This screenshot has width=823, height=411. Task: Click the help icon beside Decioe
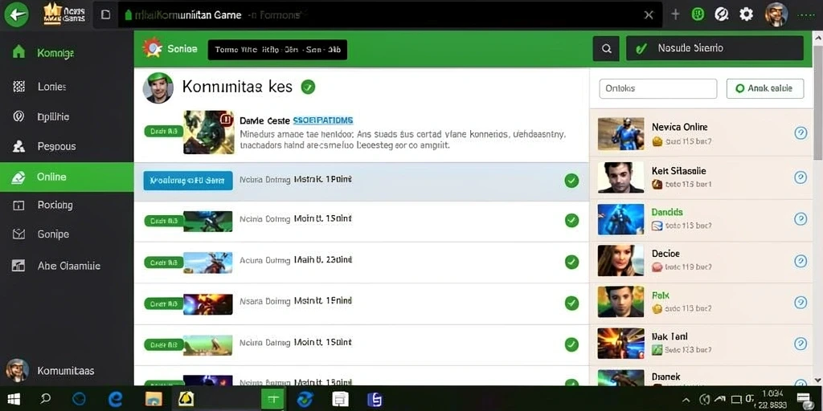click(x=800, y=261)
